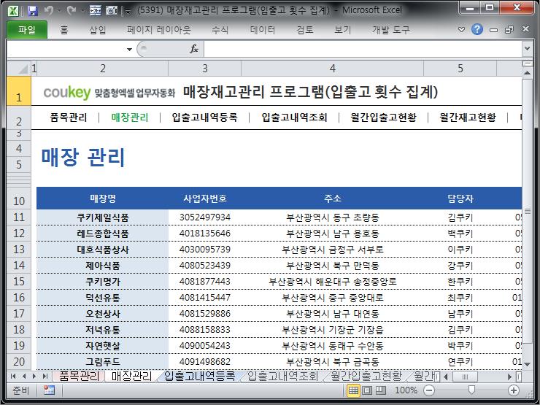This screenshot has height=405, width=540.
Task: Click the 월간재고현황 navigation link
Action: pos(468,117)
